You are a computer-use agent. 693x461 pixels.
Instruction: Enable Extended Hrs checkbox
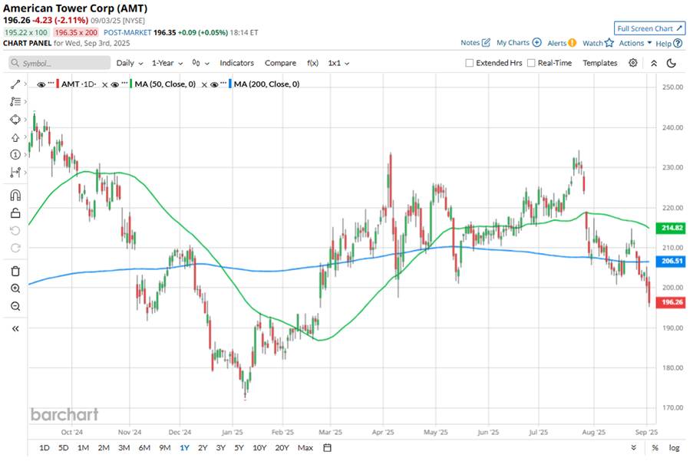click(x=470, y=63)
